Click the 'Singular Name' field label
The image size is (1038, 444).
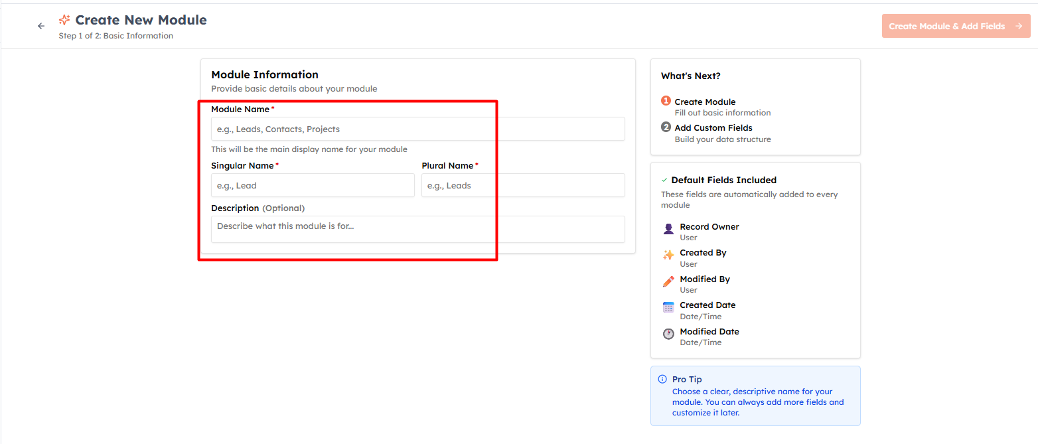[x=242, y=165]
